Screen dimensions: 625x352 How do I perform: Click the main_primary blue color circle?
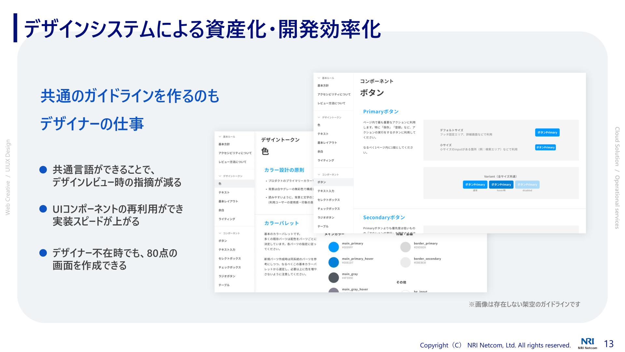click(334, 247)
